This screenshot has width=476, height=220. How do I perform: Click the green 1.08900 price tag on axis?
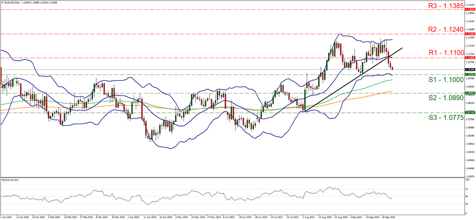point(471,93)
